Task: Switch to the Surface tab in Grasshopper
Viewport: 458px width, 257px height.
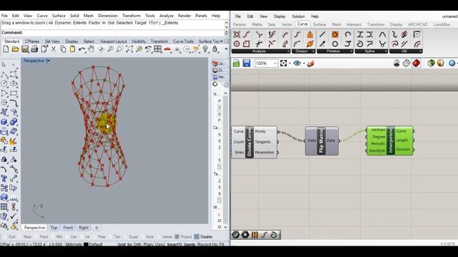Action: point(319,24)
